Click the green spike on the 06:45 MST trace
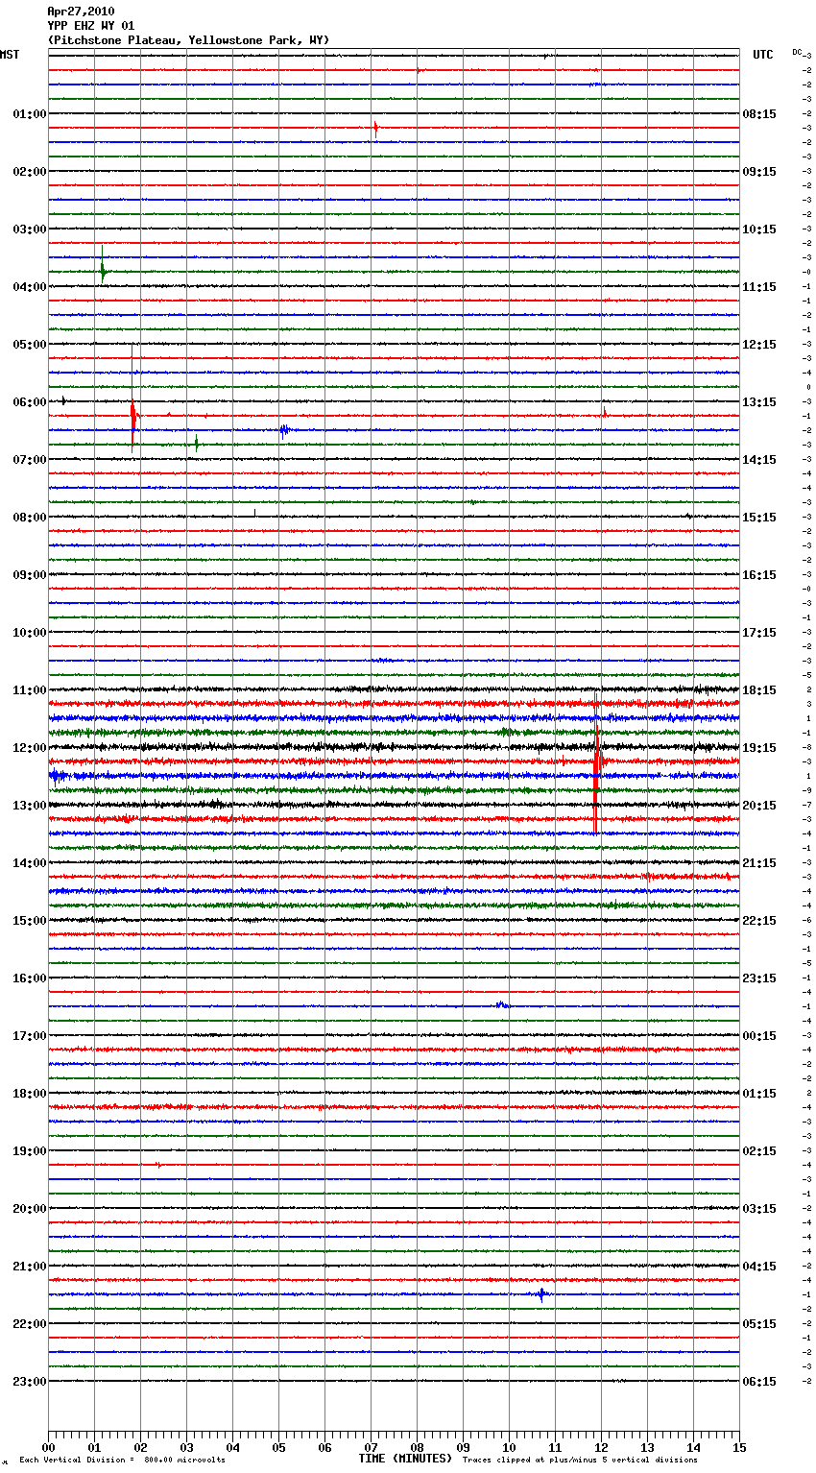Screen dimensions: 816x1473 point(196,444)
